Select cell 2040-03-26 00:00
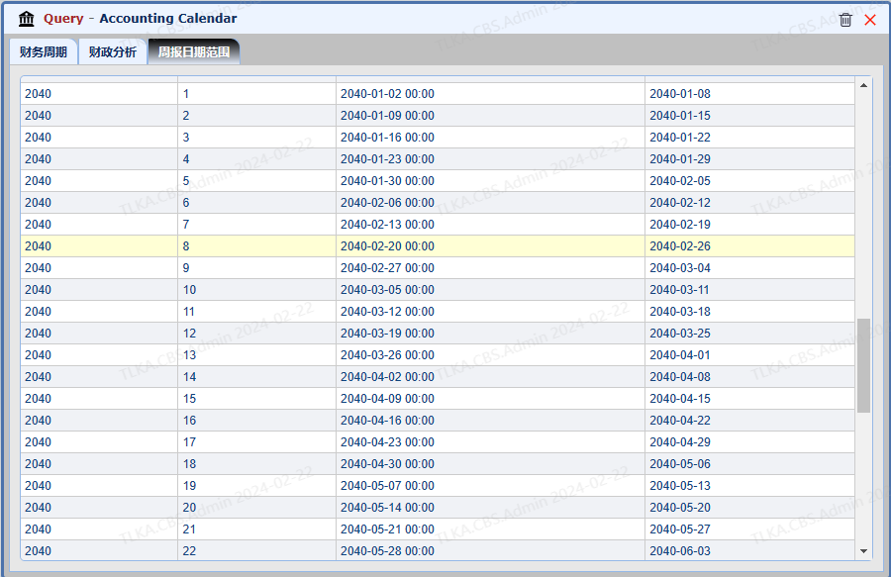The height and width of the screenshot is (577, 891). pyautogui.click(x=490, y=355)
